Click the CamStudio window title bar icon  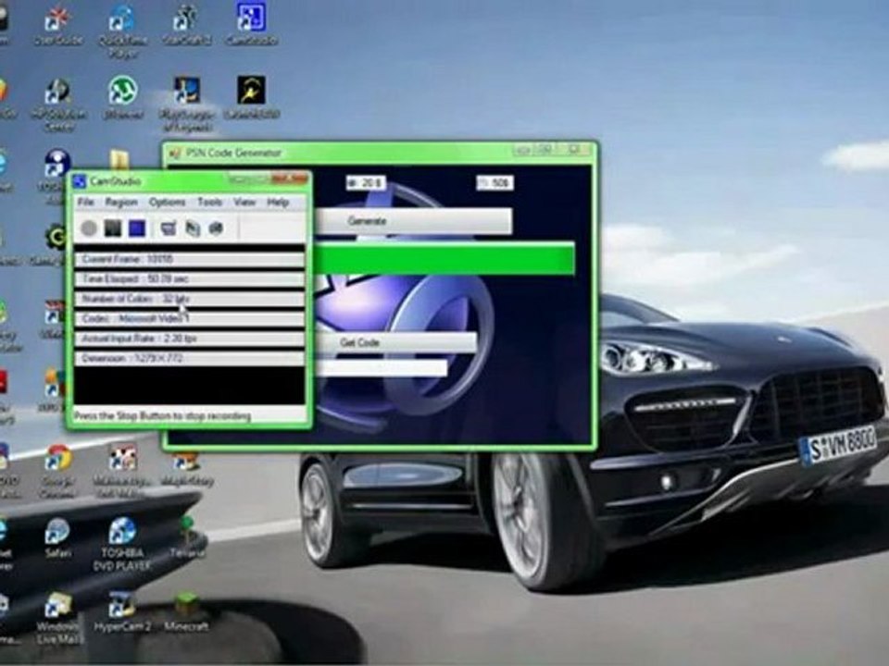point(80,181)
